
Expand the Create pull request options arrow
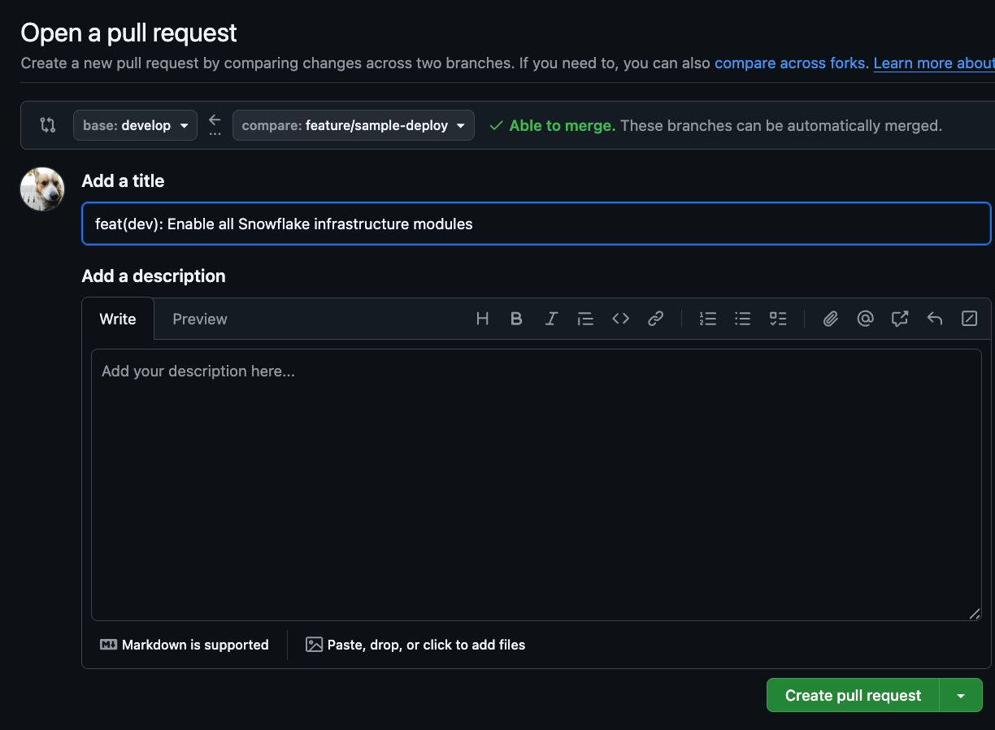(x=961, y=696)
